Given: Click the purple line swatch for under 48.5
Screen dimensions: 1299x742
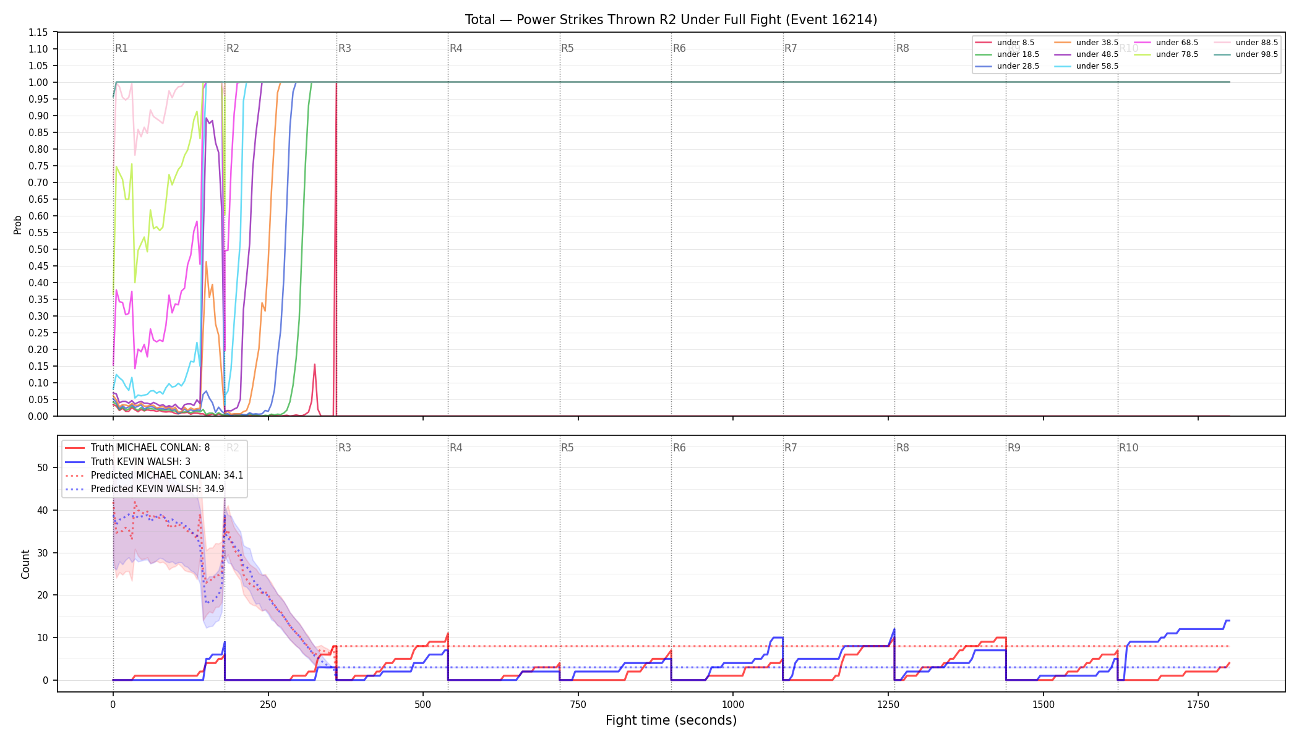Looking at the screenshot, I should coord(1063,54).
